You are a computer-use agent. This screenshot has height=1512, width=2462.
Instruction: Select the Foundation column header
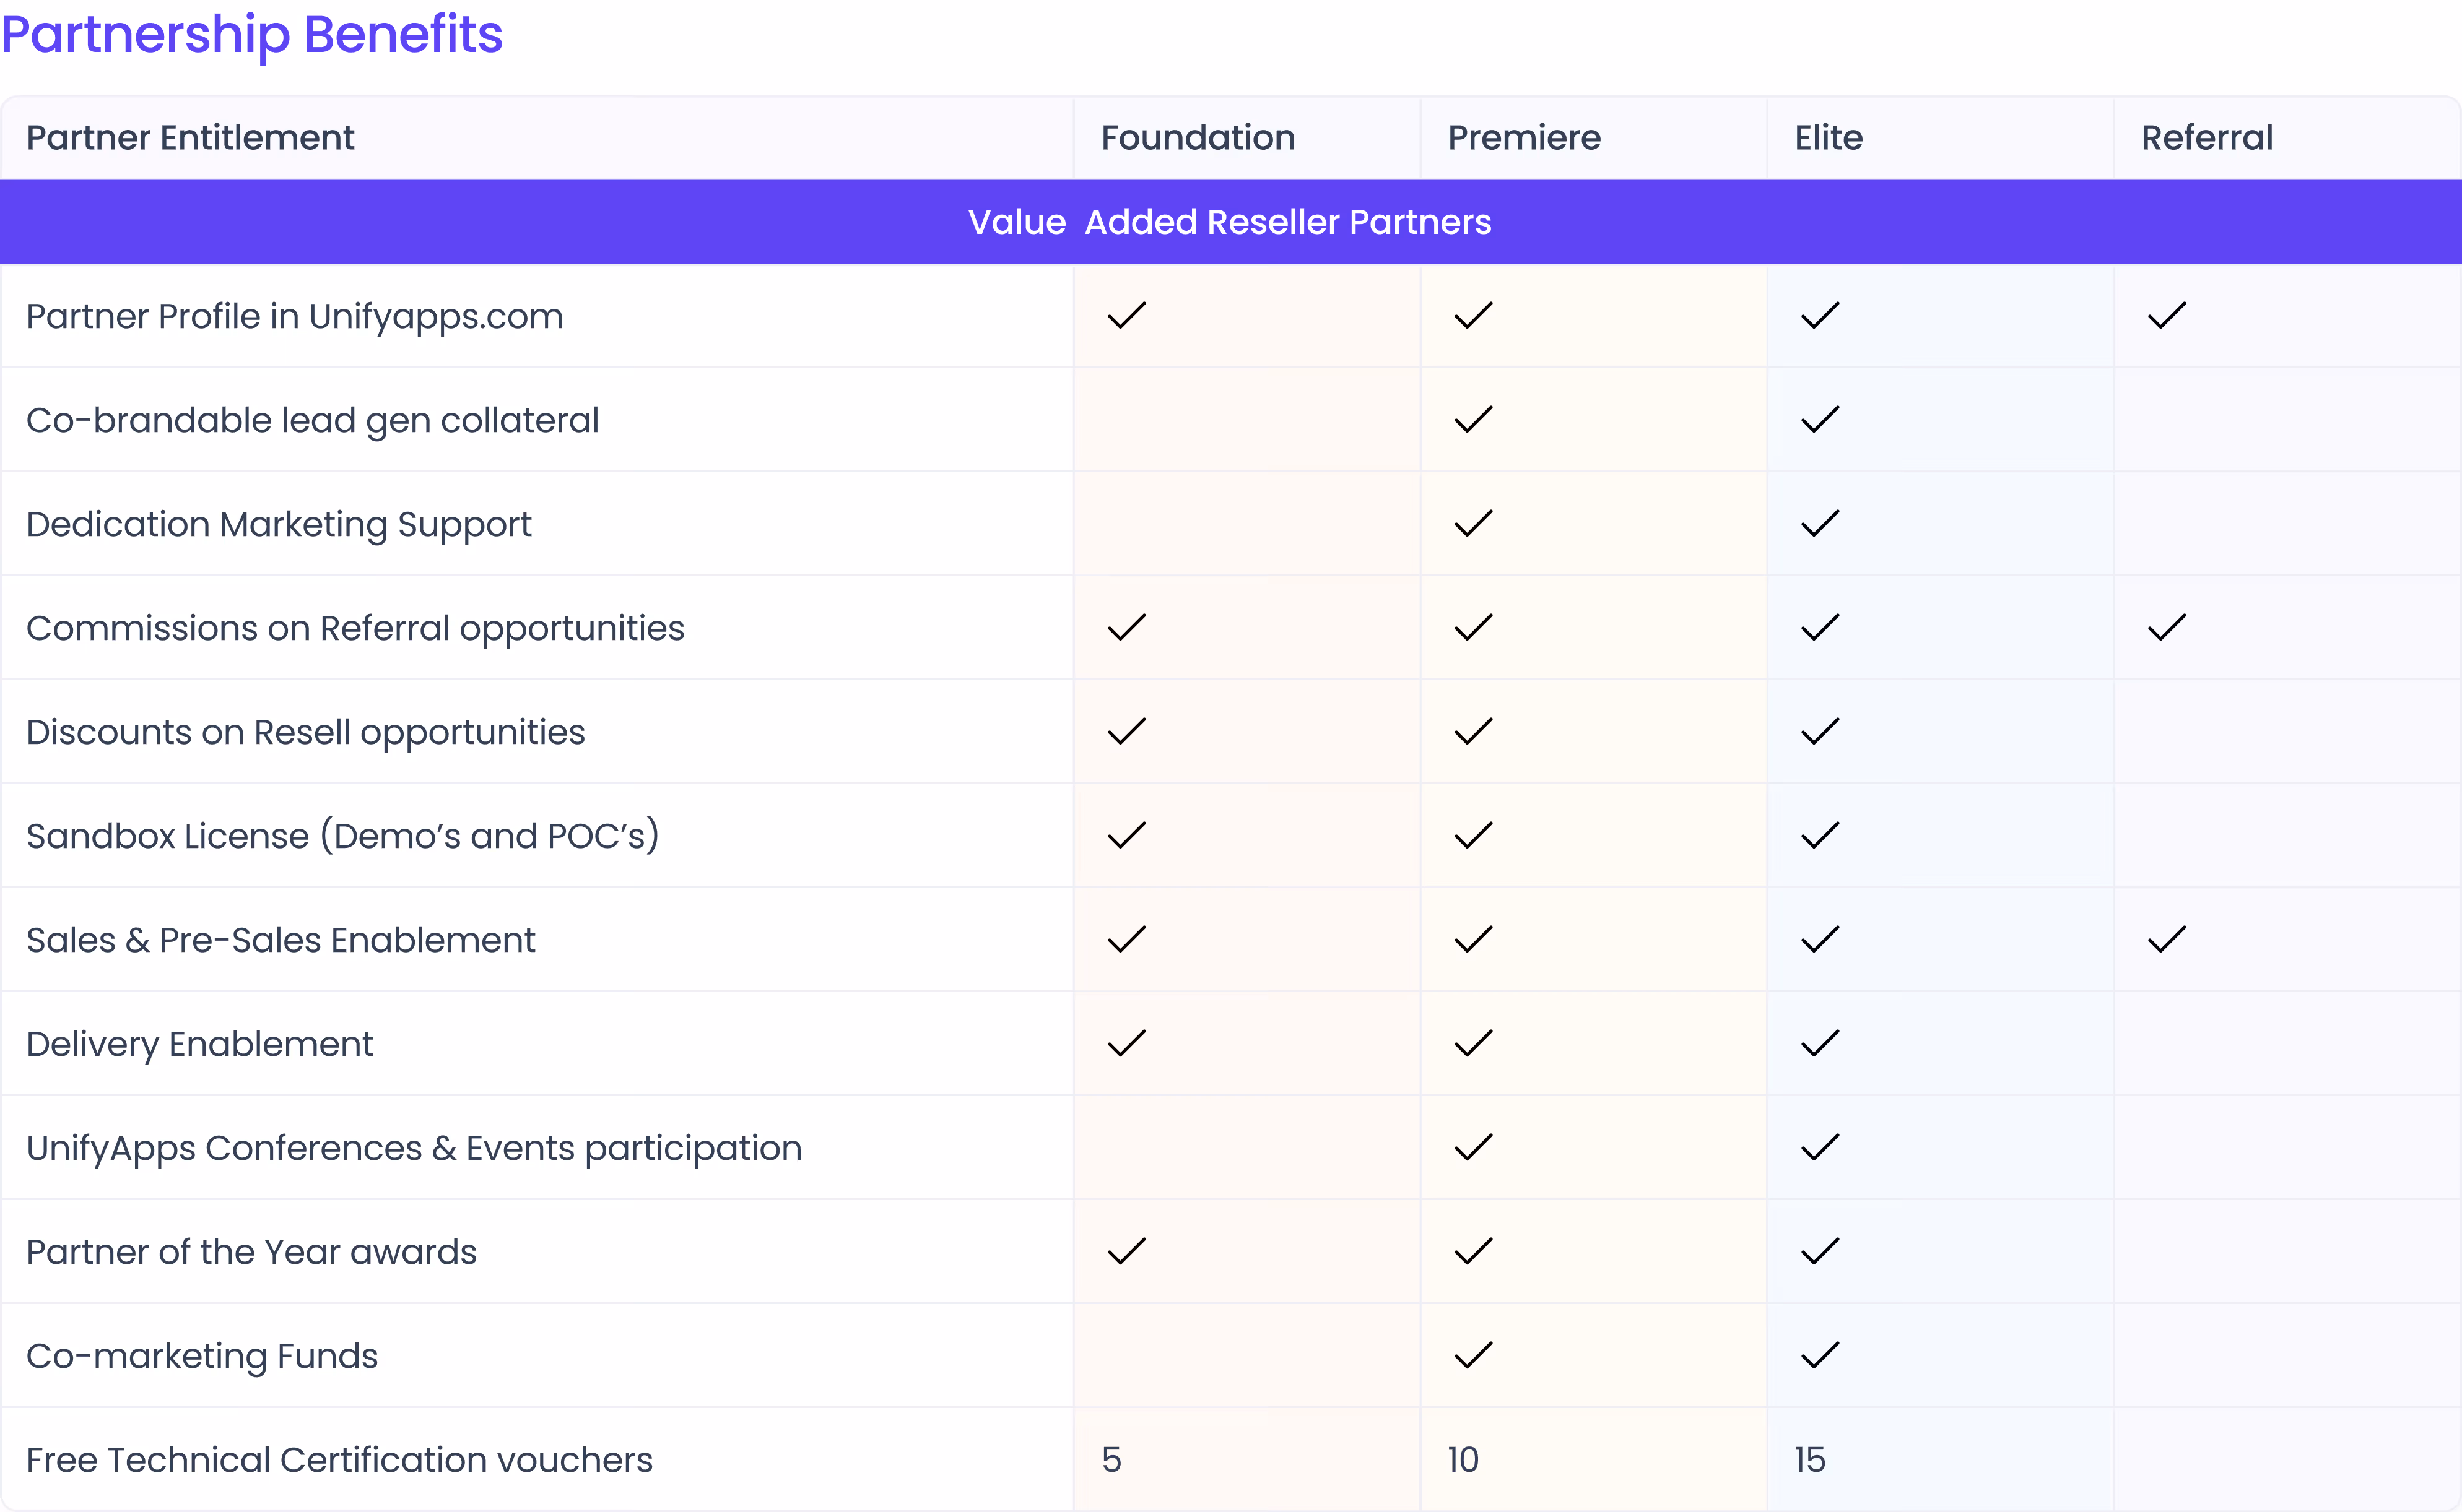click(1198, 138)
